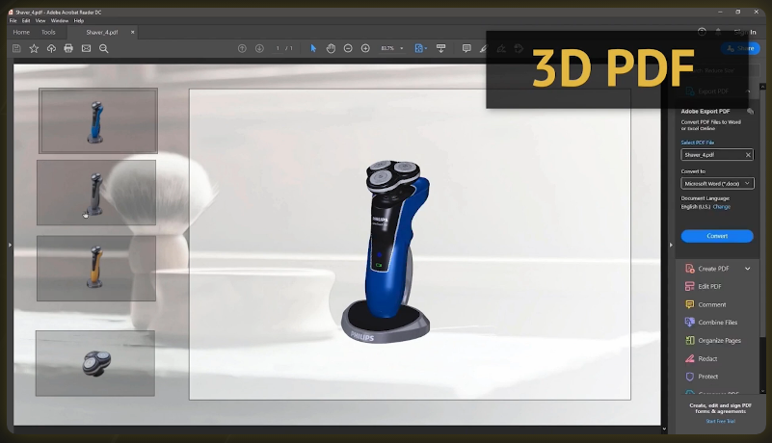Open the Help menu
Screen dimensions: 772x443
coord(79,20)
